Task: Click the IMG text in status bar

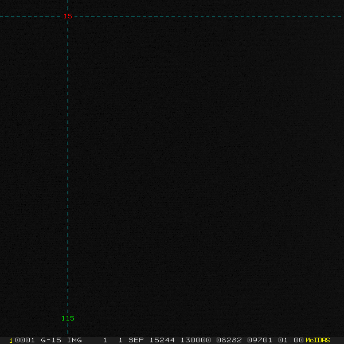Action: [x=75, y=340]
